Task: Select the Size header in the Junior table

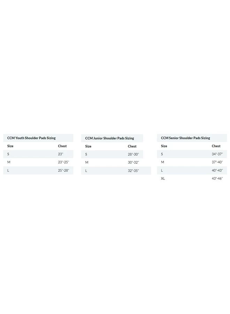Action: pos(88,147)
